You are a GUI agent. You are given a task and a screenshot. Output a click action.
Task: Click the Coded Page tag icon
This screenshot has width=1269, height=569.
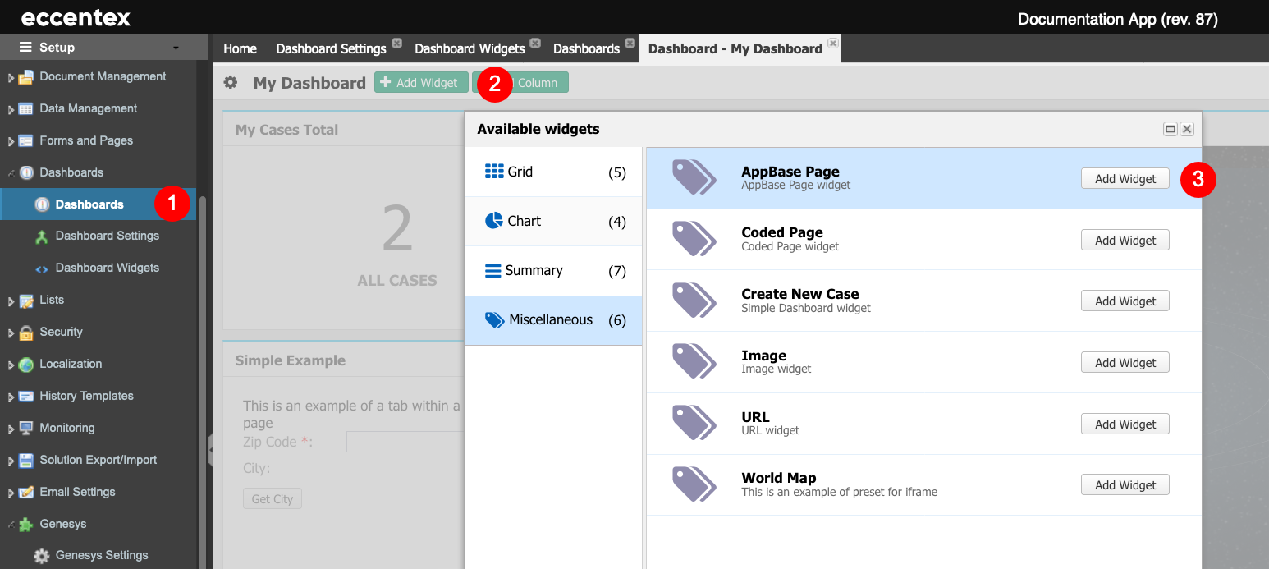point(694,239)
